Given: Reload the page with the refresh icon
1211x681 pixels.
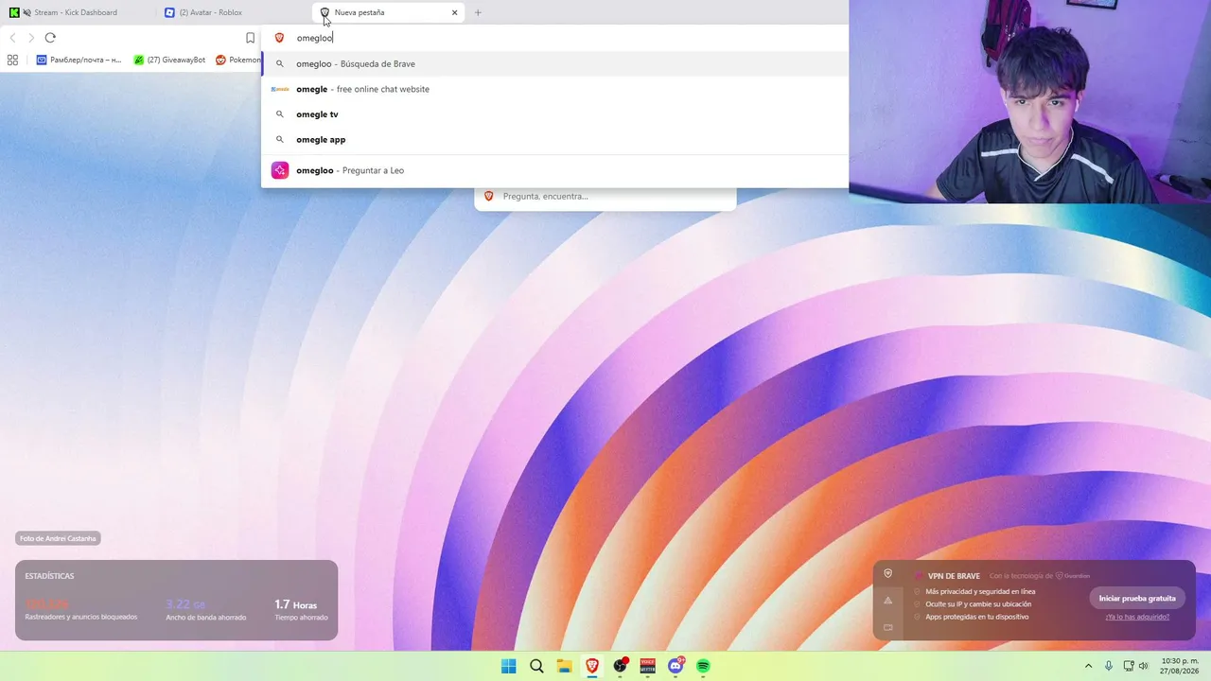Looking at the screenshot, I should coord(50,38).
